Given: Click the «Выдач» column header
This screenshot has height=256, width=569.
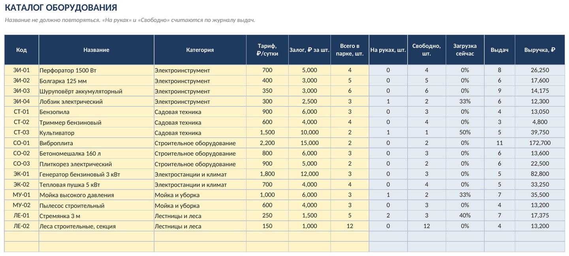Looking at the screenshot, I should click(499, 50).
